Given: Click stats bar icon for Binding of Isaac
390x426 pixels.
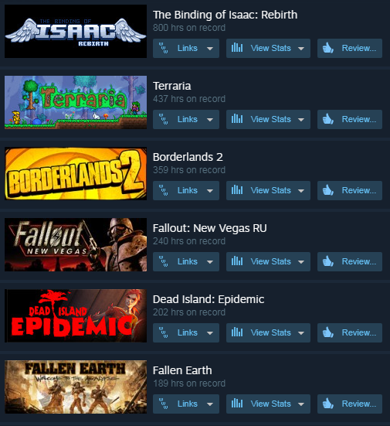Looking at the screenshot, I should [237, 48].
